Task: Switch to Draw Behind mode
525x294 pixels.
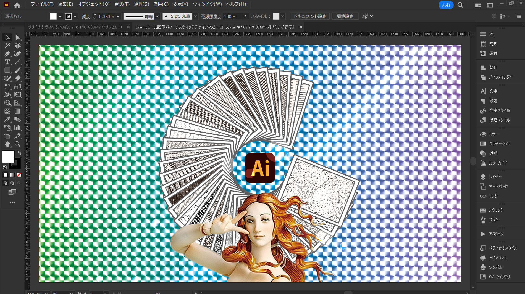Action: pos(12,183)
